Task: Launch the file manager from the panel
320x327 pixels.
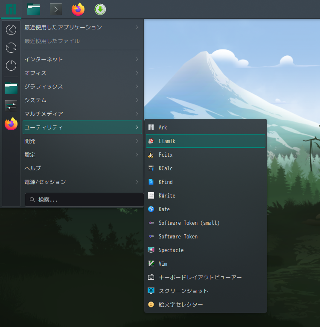Action: click(34, 9)
